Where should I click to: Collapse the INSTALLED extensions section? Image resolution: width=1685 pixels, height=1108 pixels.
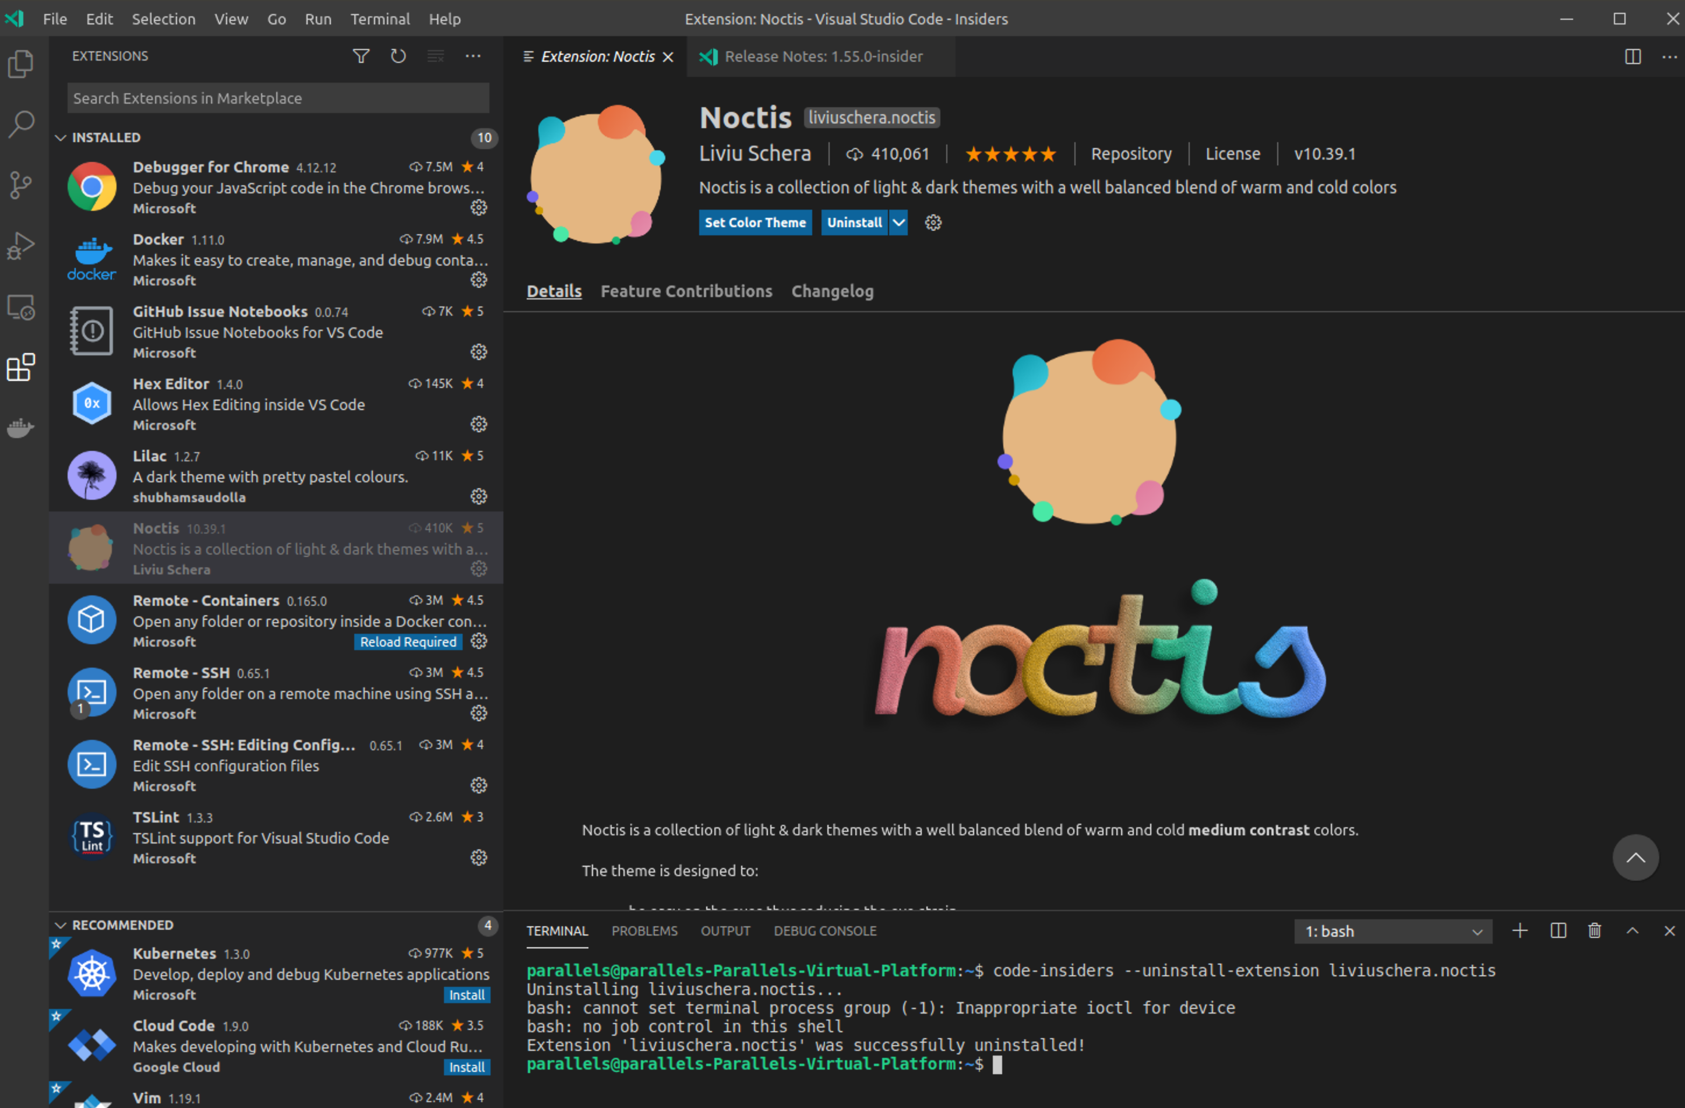coord(61,137)
